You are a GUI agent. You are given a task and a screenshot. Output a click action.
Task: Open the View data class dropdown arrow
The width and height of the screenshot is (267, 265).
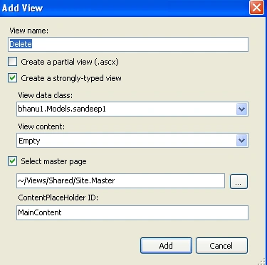(241, 109)
